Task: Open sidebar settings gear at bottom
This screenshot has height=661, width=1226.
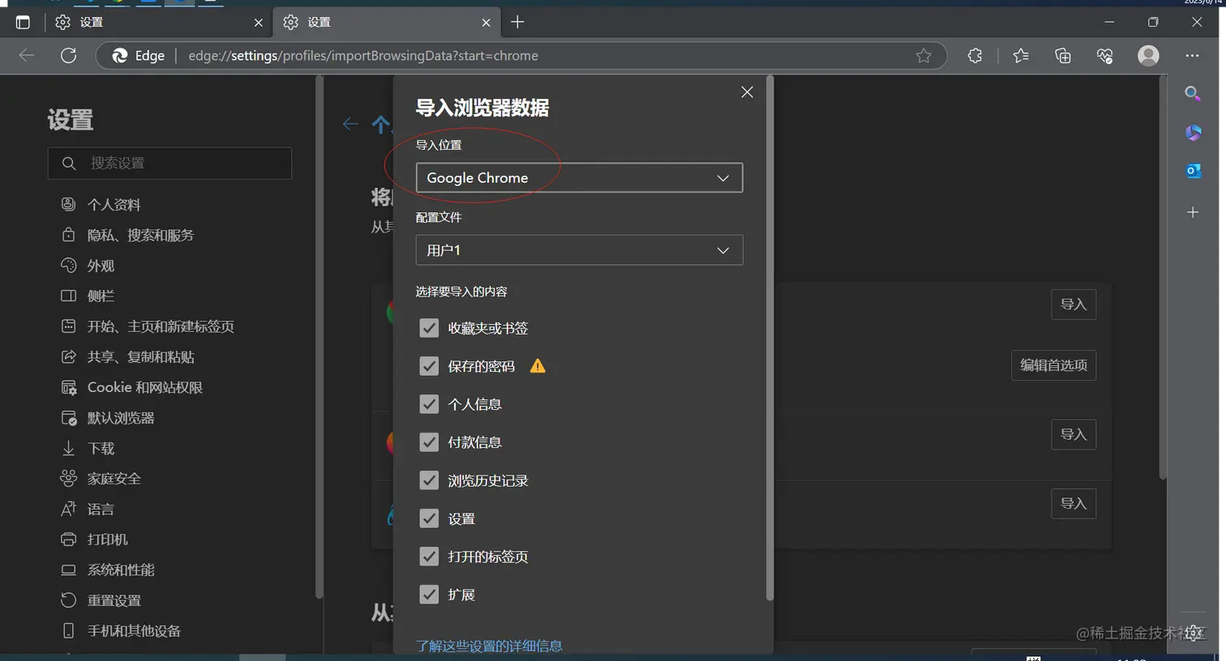Action: click(1193, 633)
